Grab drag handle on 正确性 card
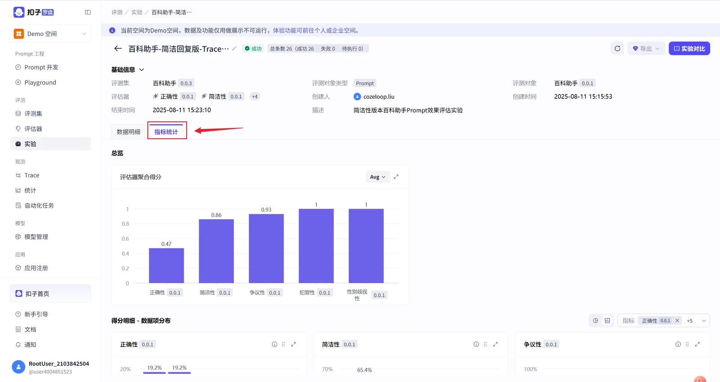Viewport: 720px width, 382px height. tap(283, 344)
